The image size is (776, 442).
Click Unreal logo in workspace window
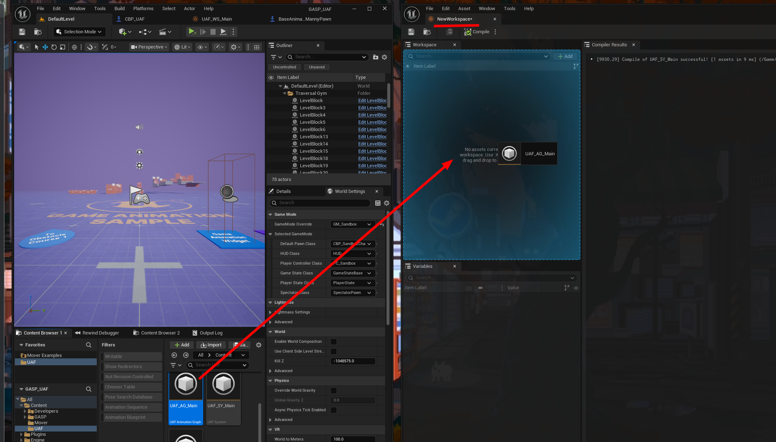point(412,14)
